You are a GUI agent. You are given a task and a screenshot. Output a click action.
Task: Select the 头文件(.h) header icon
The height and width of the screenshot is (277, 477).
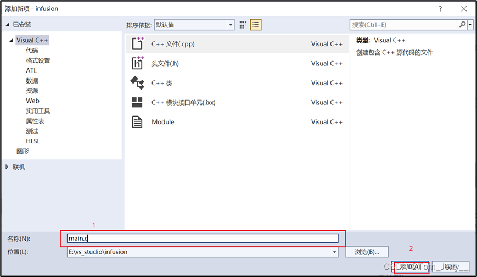138,63
